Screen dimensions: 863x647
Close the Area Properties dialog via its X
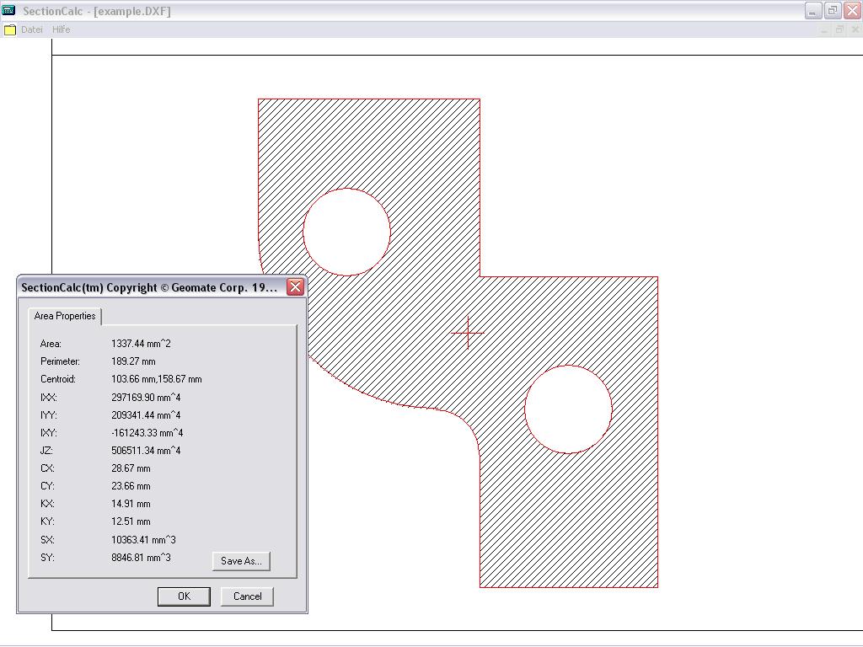(295, 286)
